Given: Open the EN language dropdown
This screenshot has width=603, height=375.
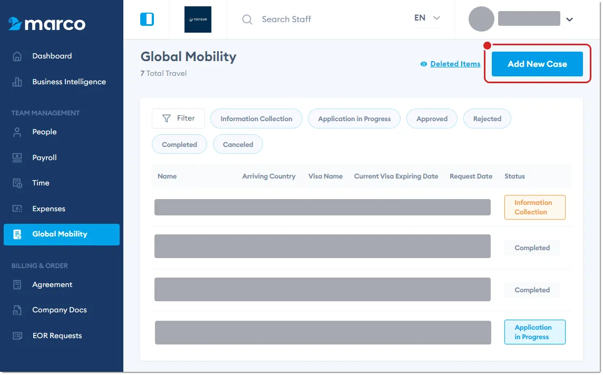Looking at the screenshot, I should 427,18.
